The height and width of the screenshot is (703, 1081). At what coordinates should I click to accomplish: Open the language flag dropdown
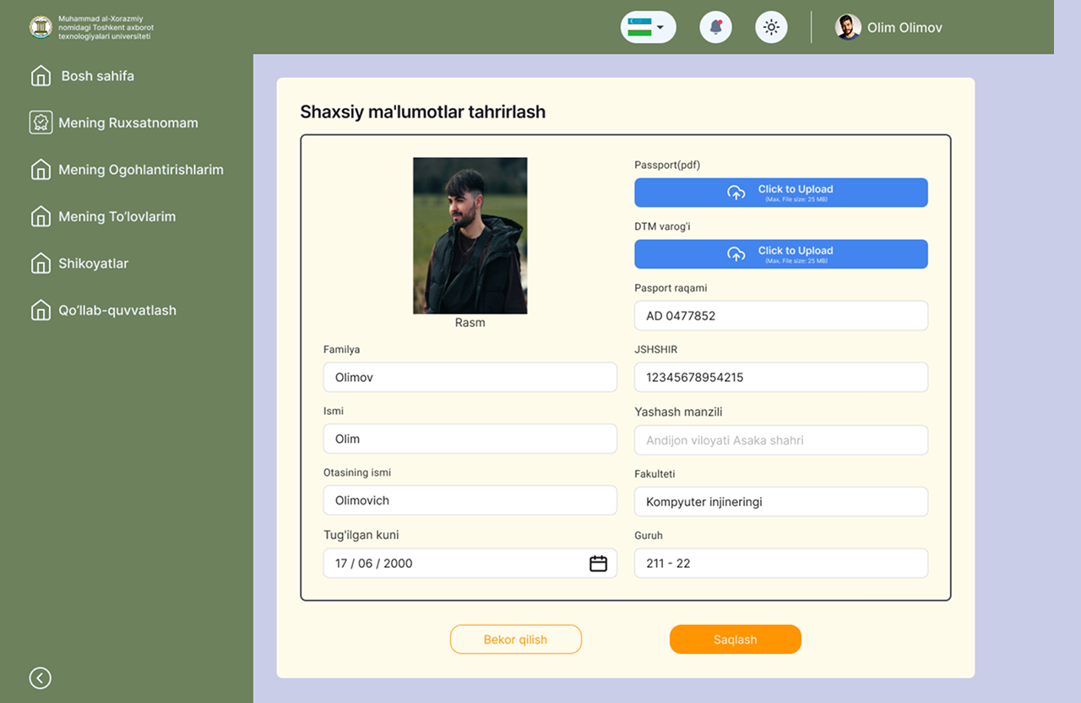click(x=648, y=27)
